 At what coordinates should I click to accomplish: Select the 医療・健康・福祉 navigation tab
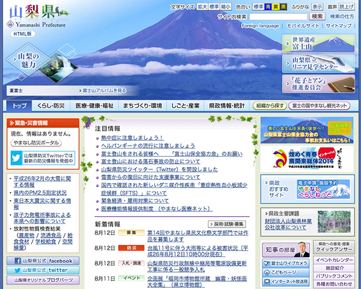pyautogui.click(x=94, y=105)
